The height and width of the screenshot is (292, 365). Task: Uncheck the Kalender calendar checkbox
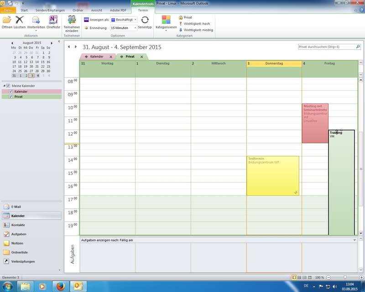(11, 91)
